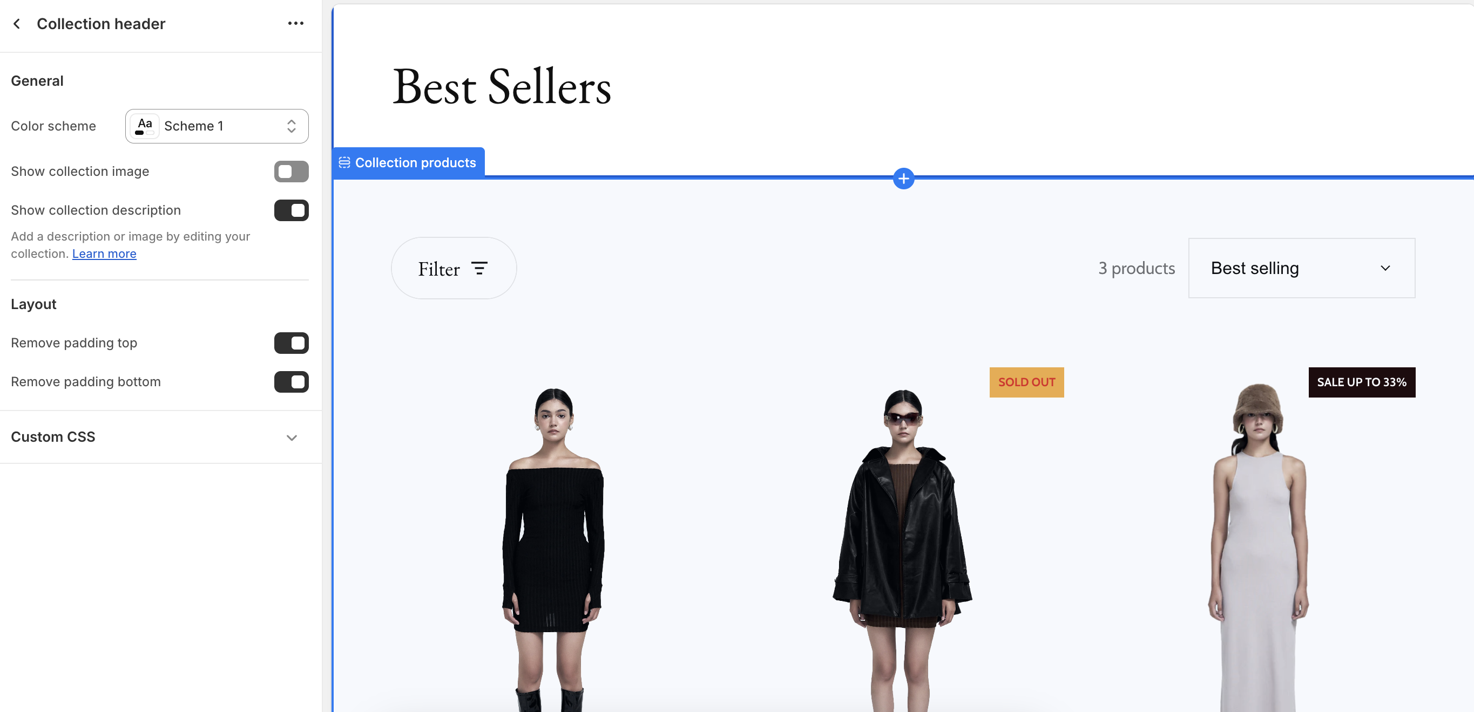
Task: Click the filter lines icon
Action: [x=479, y=269]
